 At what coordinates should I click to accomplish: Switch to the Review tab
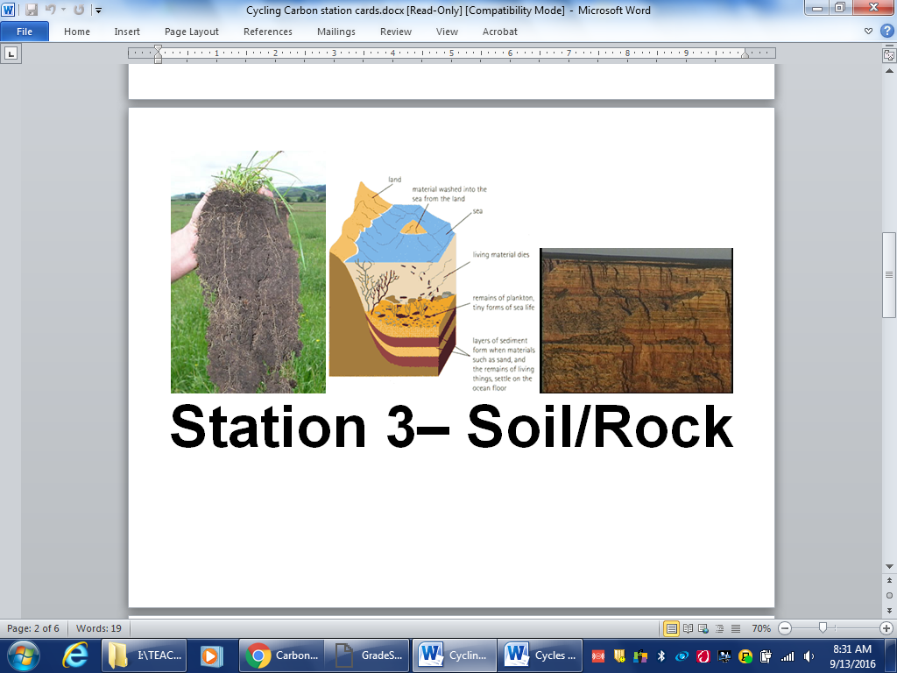[396, 32]
